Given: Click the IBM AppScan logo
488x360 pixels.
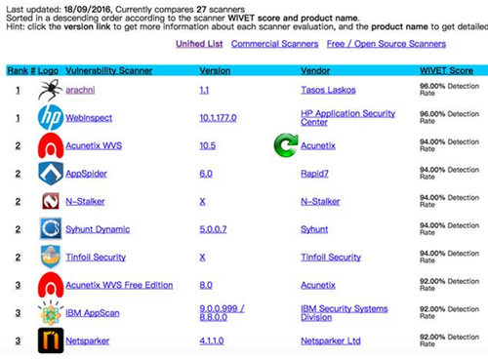Looking at the screenshot, I should click(51, 313).
